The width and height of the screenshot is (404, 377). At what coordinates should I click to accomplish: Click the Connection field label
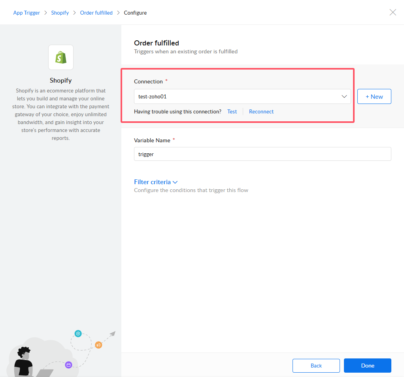(148, 81)
